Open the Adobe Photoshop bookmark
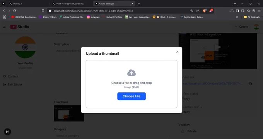The width and height of the screenshot is (263, 139). pos(71,17)
